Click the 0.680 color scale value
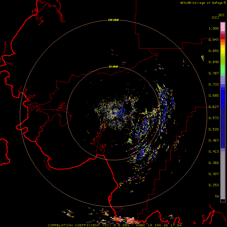Viewport: 227px width, 227px height. coord(214,96)
